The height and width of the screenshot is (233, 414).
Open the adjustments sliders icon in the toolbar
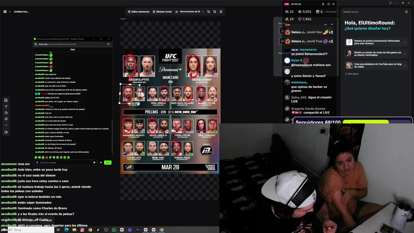221,12
